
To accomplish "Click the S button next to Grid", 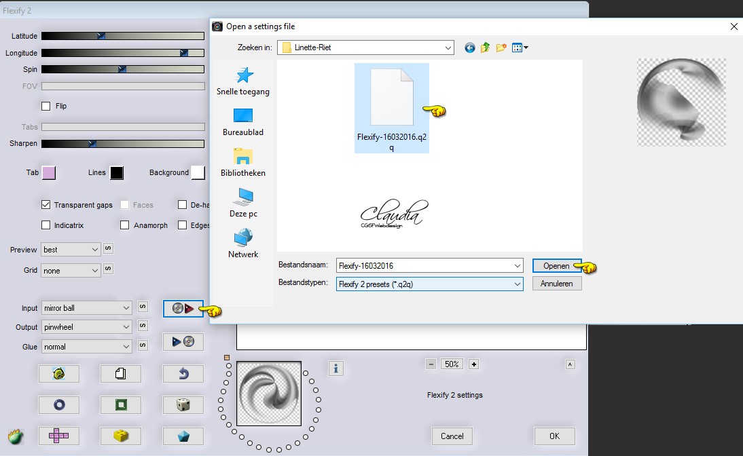I will click(x=108, y=269).
